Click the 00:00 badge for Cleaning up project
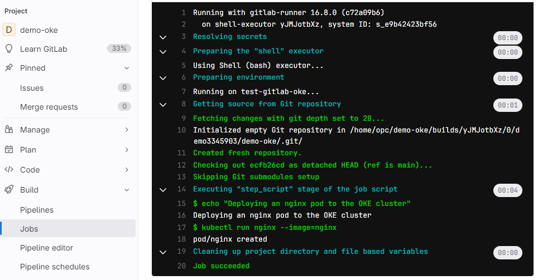Image resolution: width=538 pixels, height=280 pixels. (508, 253)
